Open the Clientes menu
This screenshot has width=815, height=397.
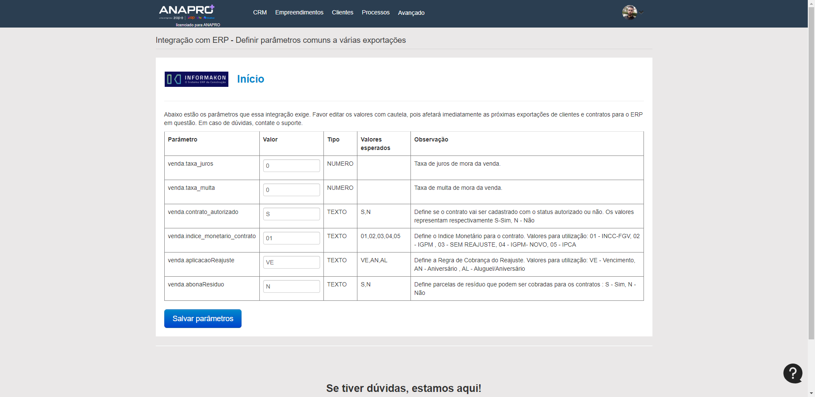click(342, 13)
